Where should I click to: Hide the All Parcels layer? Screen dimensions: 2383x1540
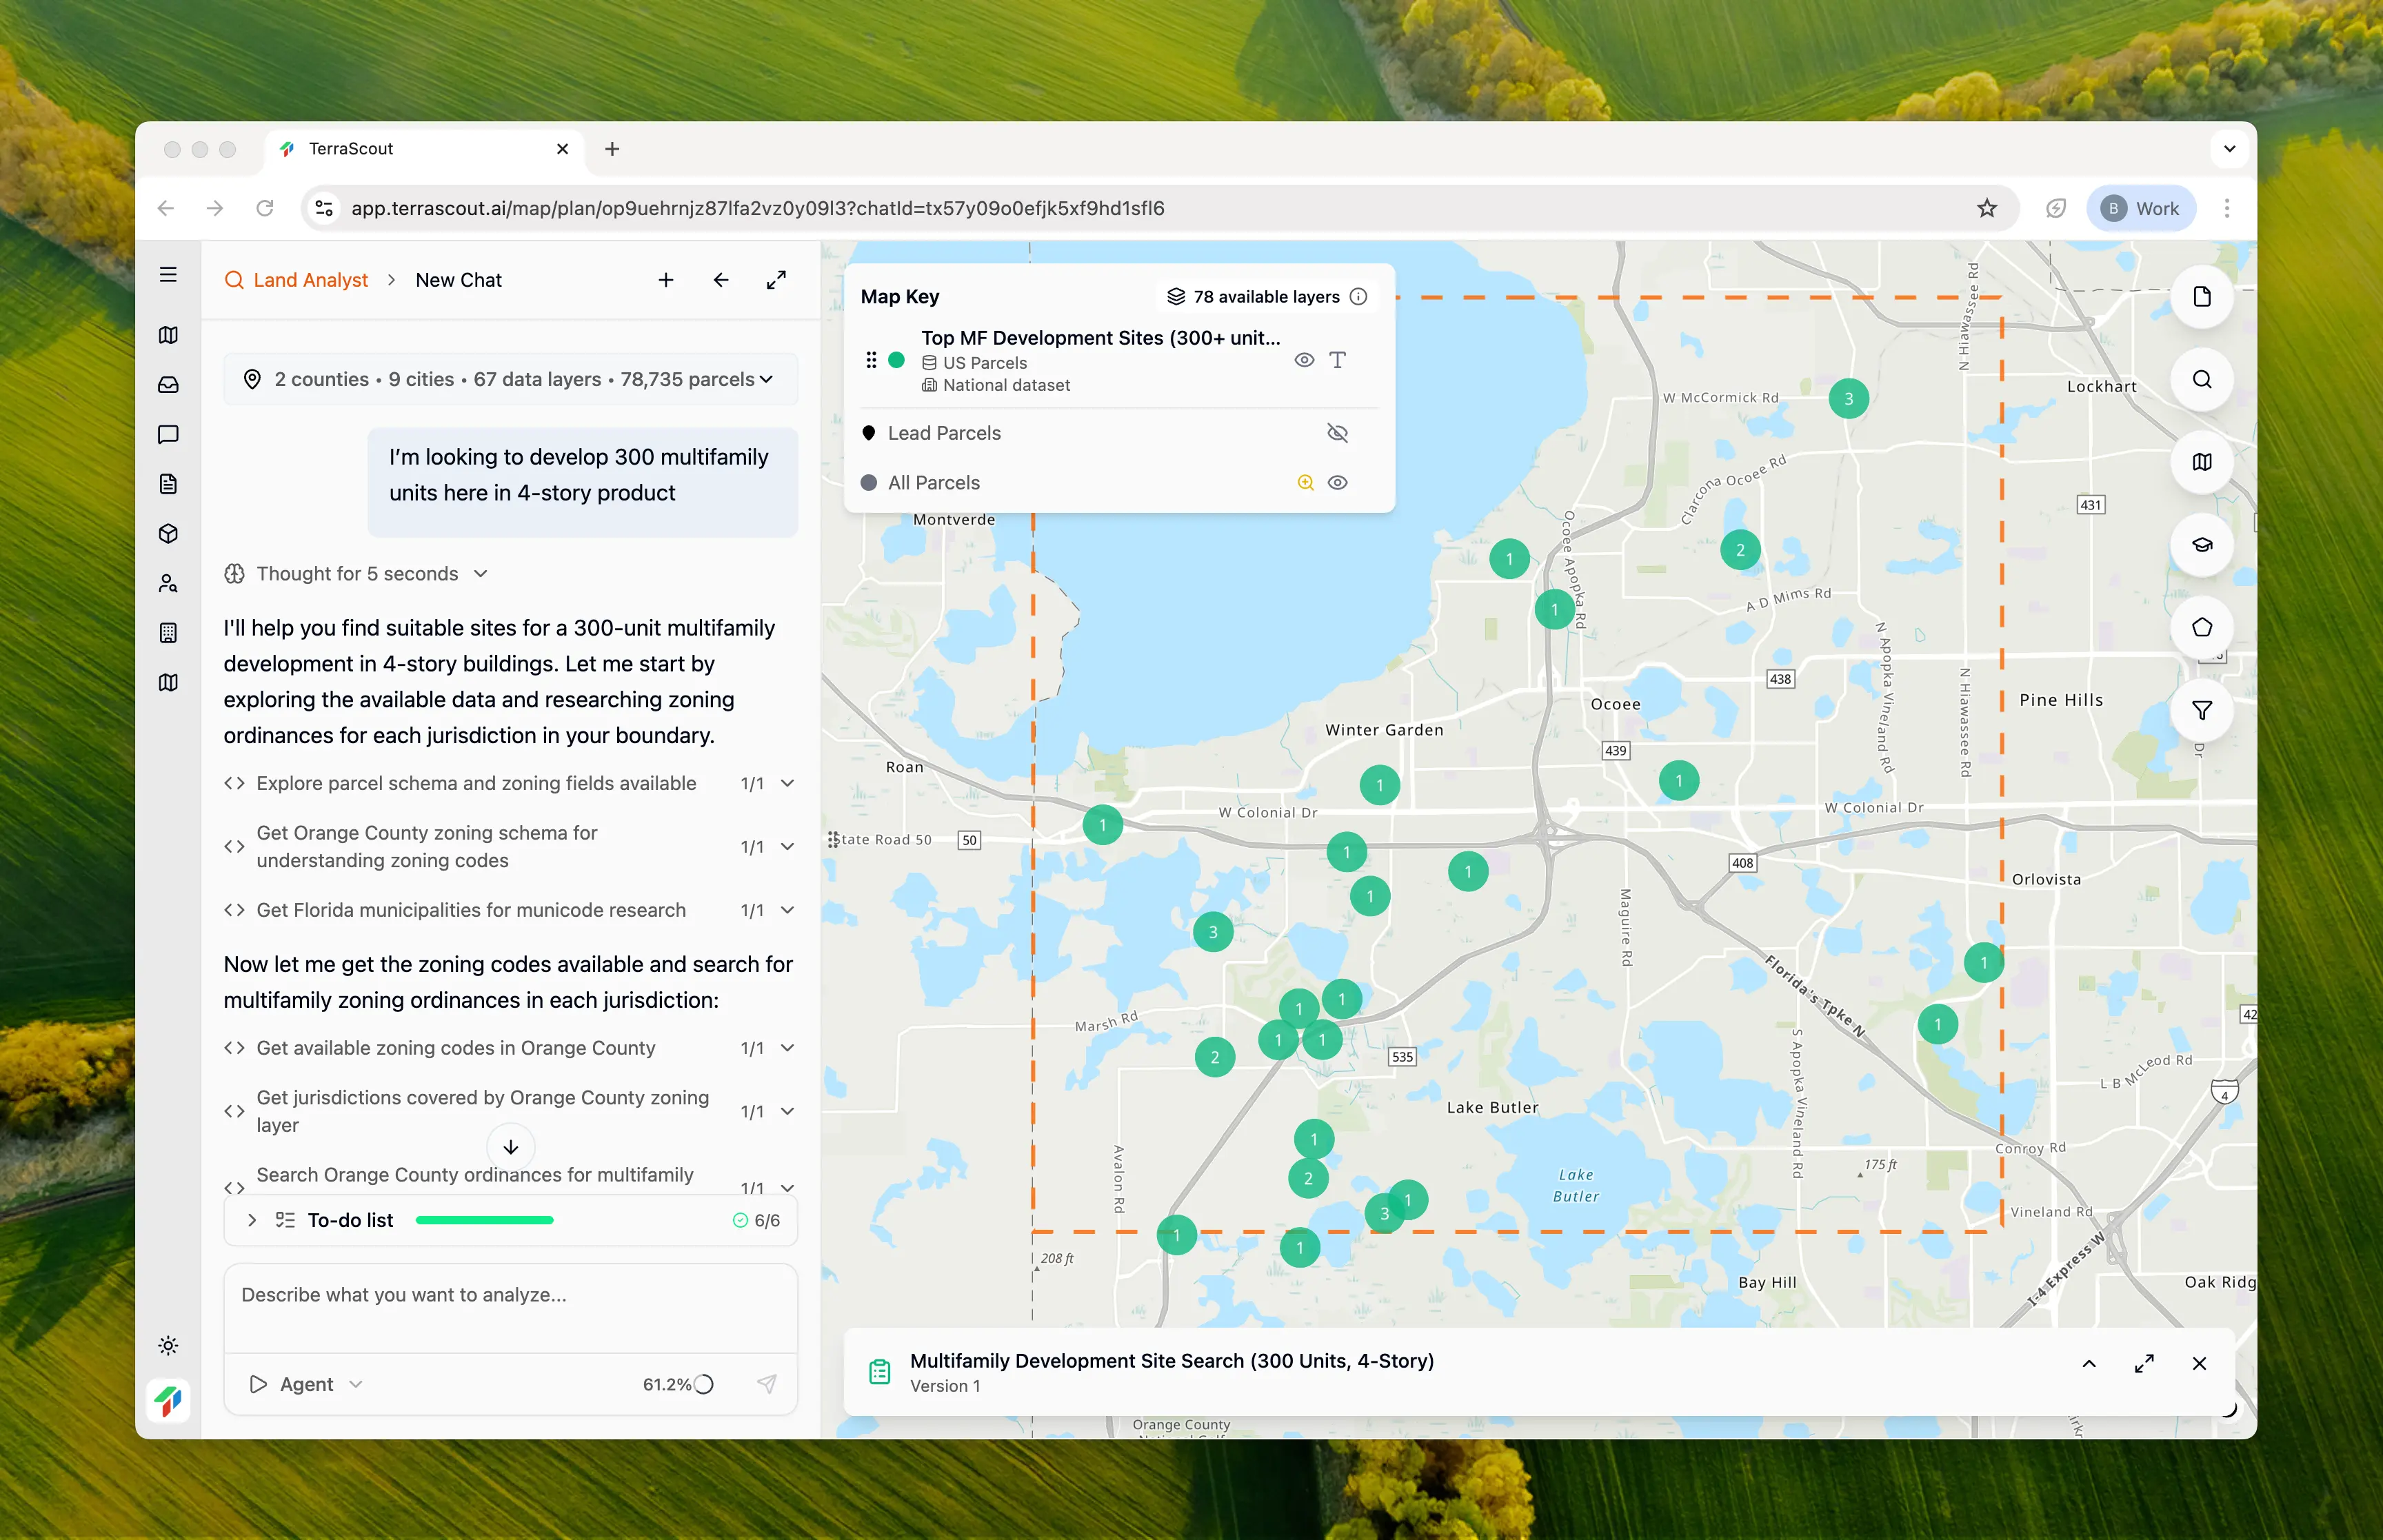coord(1337,483)
